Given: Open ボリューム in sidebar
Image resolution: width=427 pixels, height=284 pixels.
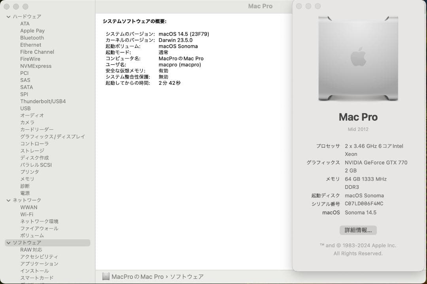Looking at the screenshot, I should [x=32, y=236].
